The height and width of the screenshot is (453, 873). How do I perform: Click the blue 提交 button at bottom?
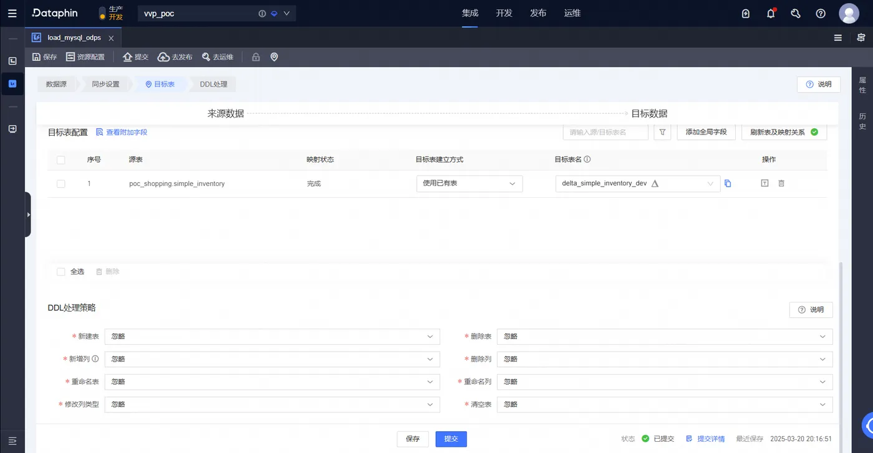coord(451,439)
